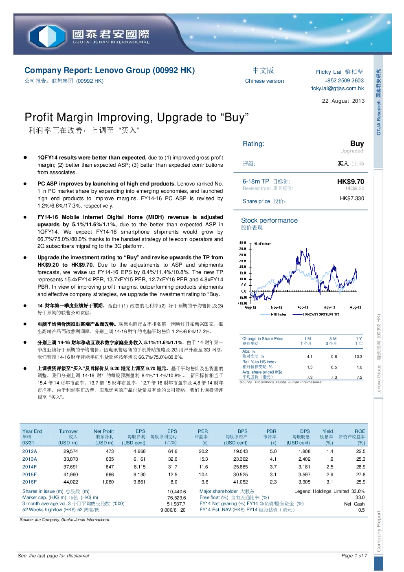Click the 2013A year row label
Screen dimensions: 404x572
coord(29,459)
